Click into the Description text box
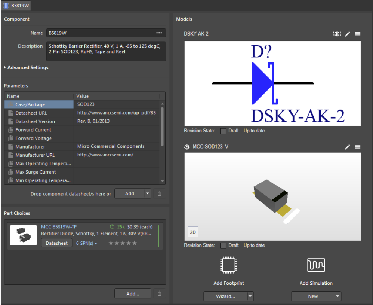The image size is (373, 305). (x=106, y=51)
